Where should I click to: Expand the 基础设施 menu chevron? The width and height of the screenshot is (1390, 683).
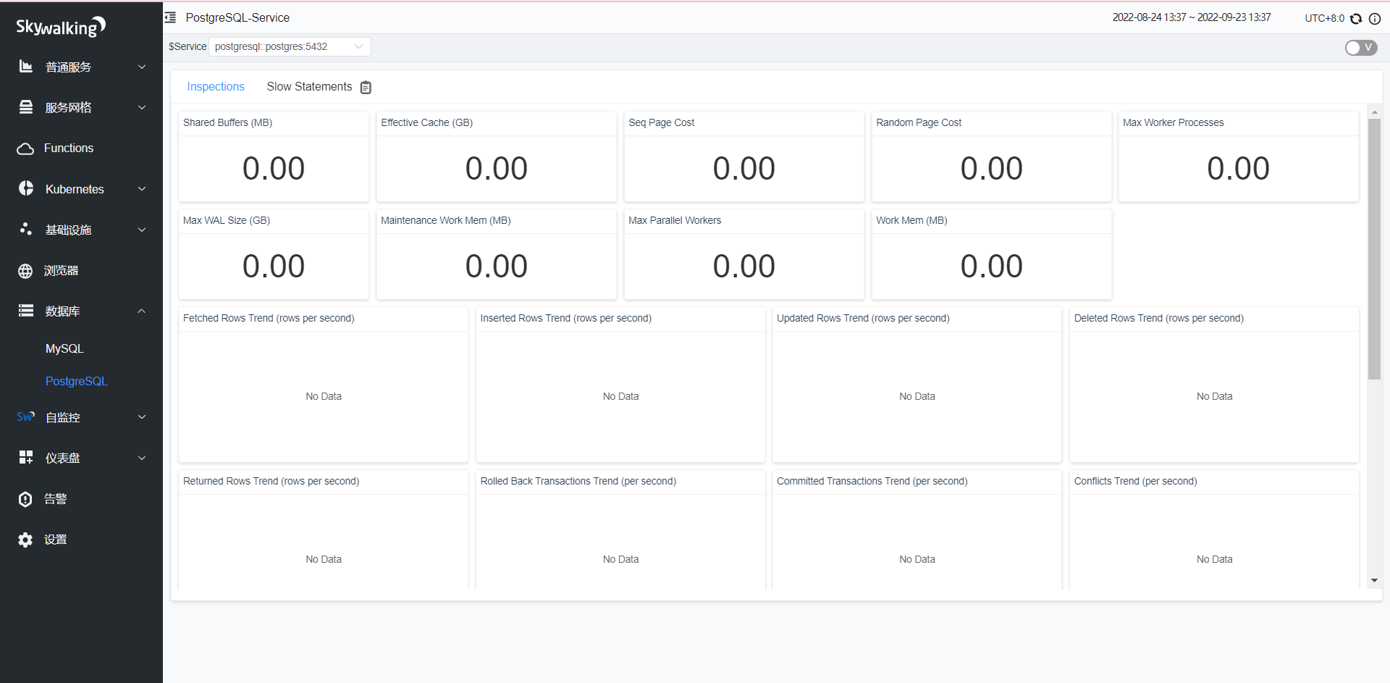tap(142, 230)
